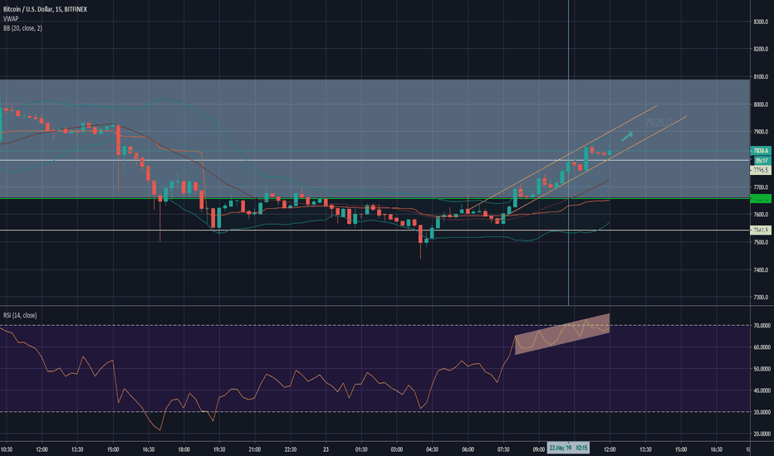Click the 20.0000 RSI scale value

coord(762,434)
